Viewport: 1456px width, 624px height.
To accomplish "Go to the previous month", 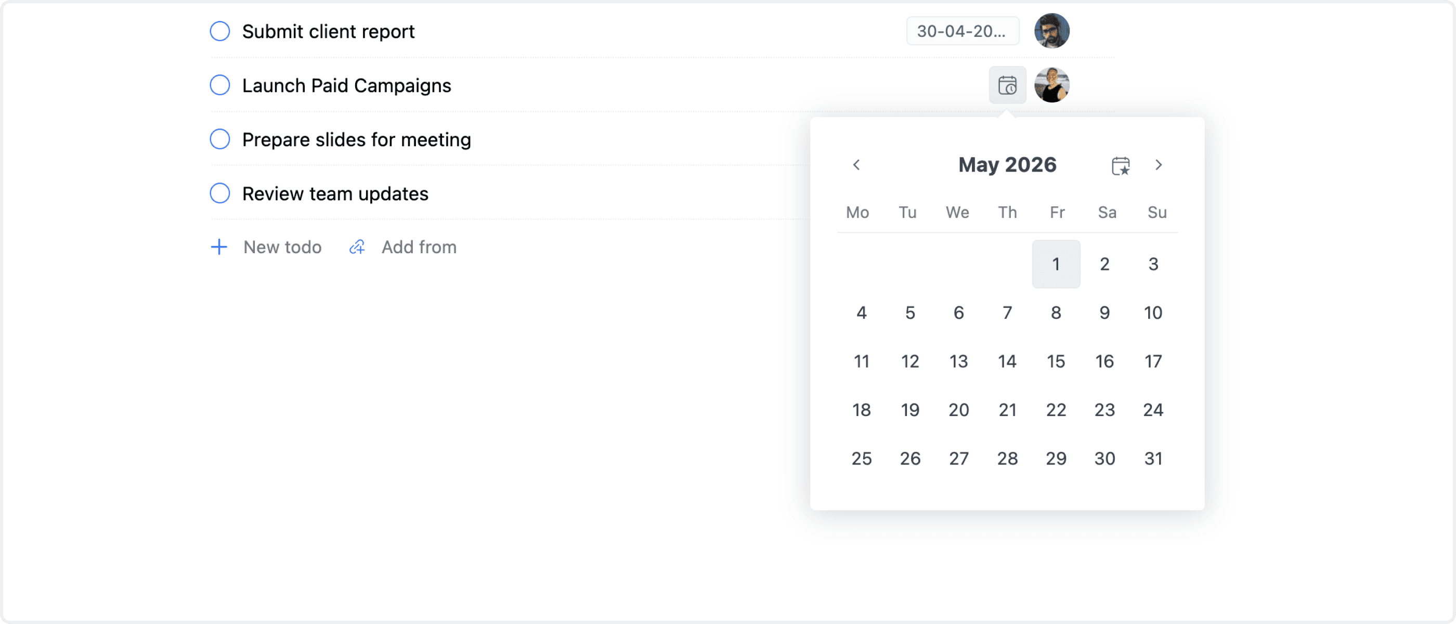I will (x=857, y=165).
